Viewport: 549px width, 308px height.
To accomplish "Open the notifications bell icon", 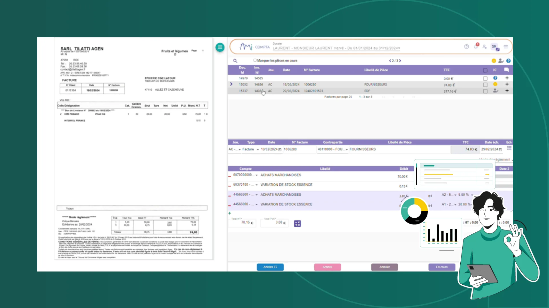I will pos(476,46).
